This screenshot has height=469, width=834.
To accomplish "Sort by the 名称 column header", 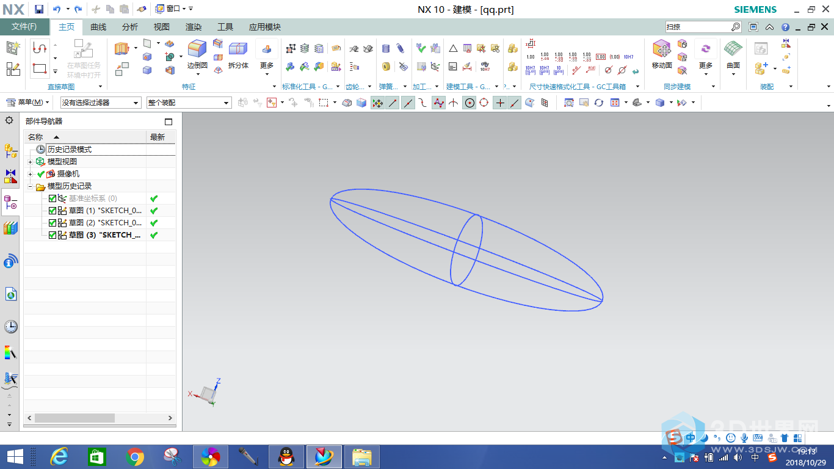I will pyautogui.click(x=85, y=137).
